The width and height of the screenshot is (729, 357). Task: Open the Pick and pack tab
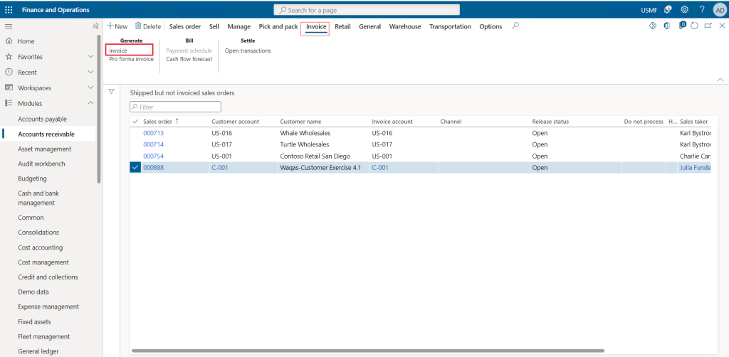pos(278,26)
